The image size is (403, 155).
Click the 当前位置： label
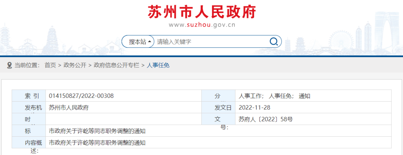pyautogui.click(x=27, y=65)
